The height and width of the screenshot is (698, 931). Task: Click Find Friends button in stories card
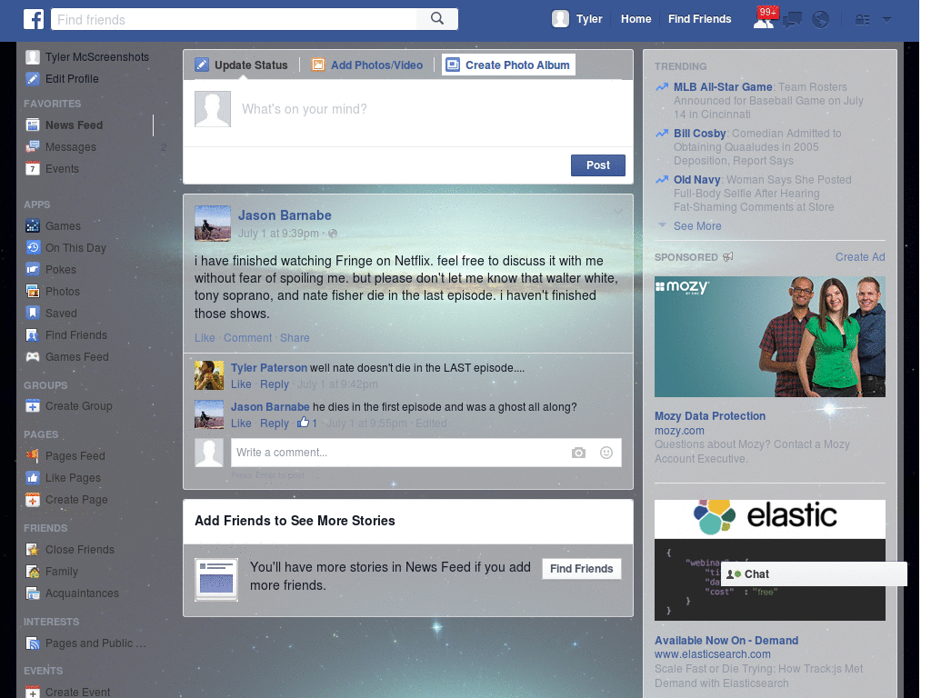581,569
